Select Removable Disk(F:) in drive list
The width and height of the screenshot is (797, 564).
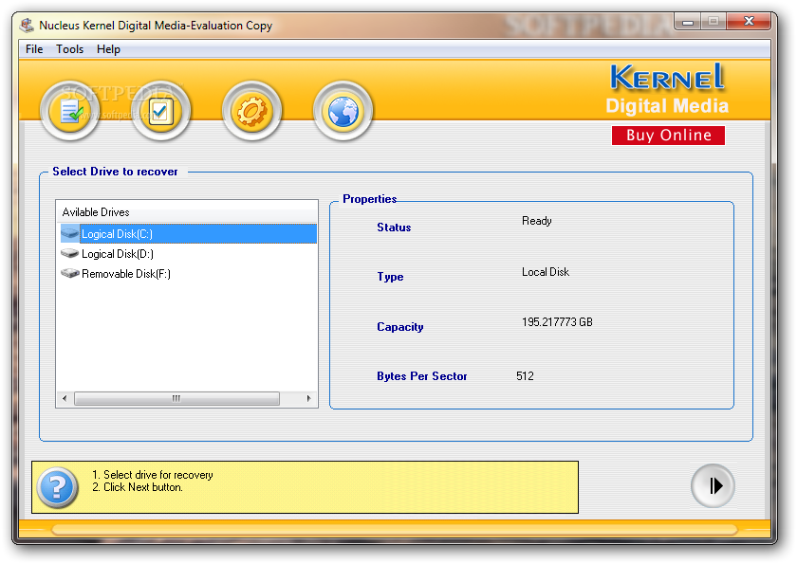[188, 274]
